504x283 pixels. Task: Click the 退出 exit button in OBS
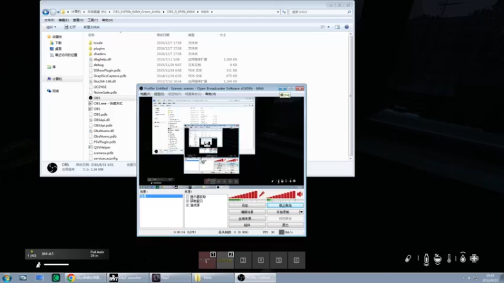285,225
